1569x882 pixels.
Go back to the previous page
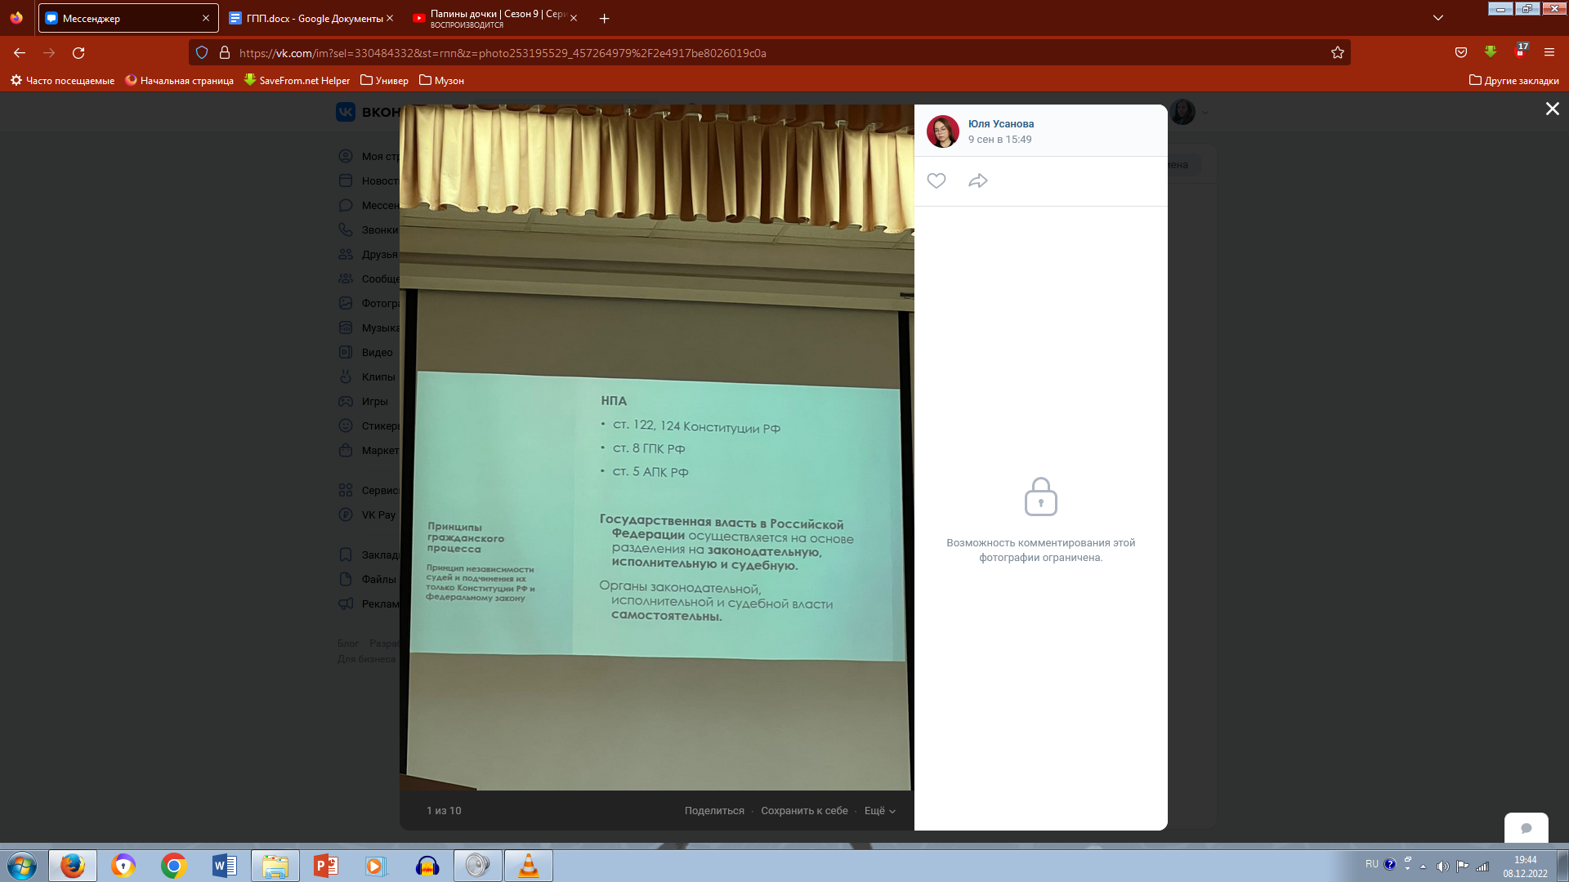pos(20,53)
